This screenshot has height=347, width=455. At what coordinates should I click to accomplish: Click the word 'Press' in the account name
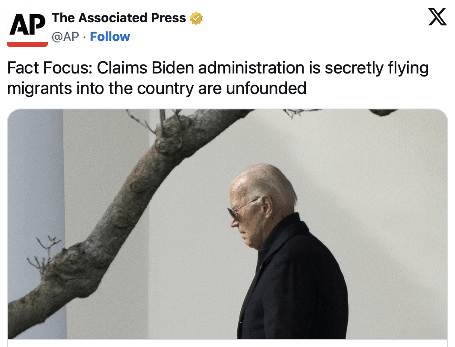[x=168, y=18]
